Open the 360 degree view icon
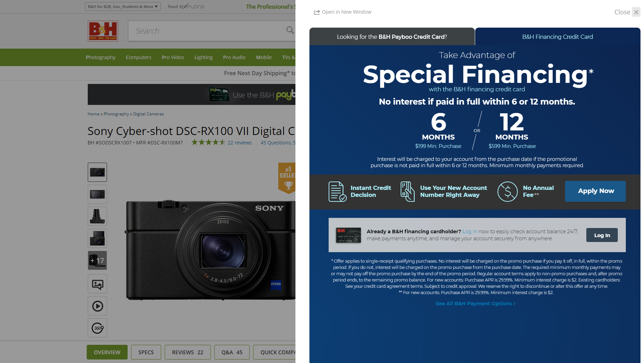644x363 pixels. (97, 328)
